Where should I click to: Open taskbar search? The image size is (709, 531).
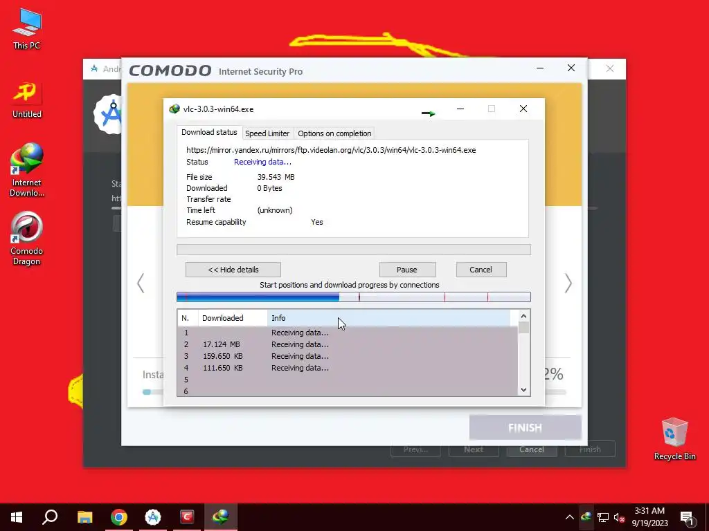[x=50, y=517]
